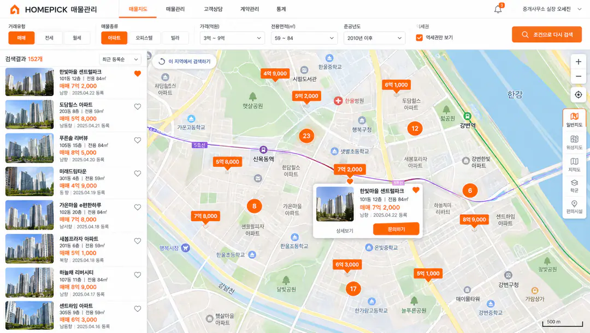Viewport: 590px width, 333px height.
Task: Open the 센트하임 아파트 listing thumbnail
Action: point(29,316)
